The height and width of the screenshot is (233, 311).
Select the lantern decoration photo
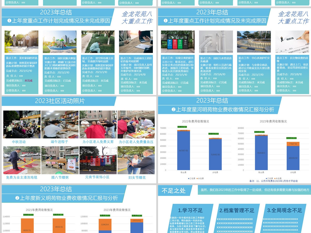click(x=98, y=160)
